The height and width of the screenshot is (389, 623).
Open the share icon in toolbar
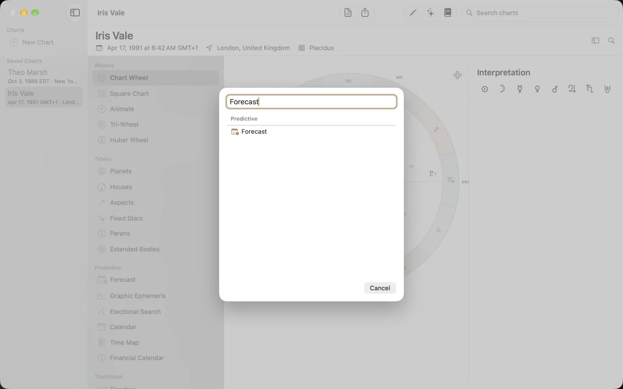(x=365, y=13)
